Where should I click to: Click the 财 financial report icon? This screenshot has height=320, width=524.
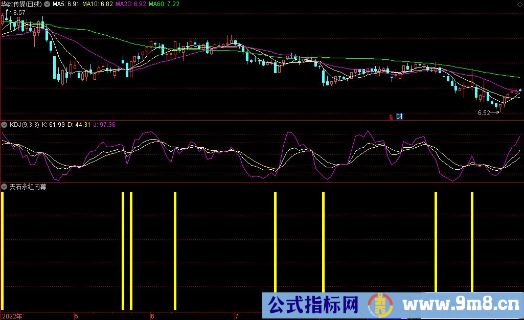pos(399,117)
